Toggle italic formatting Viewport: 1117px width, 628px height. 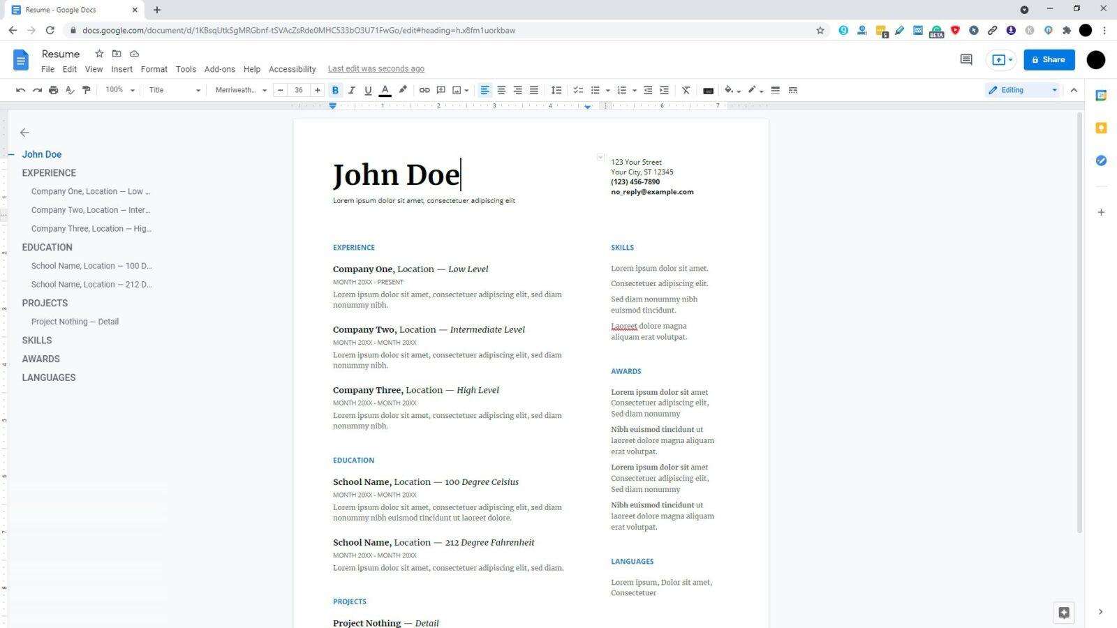tap(351, 89)
